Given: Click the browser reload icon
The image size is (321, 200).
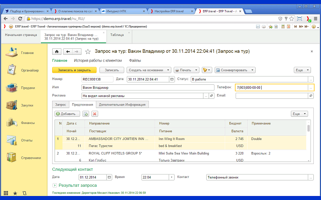Looking at the screenshot, I should (20, 19).
